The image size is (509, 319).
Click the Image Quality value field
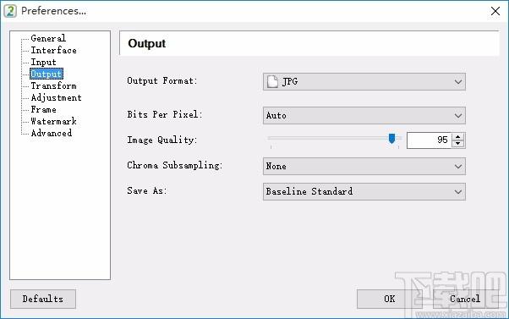(430, 140)
